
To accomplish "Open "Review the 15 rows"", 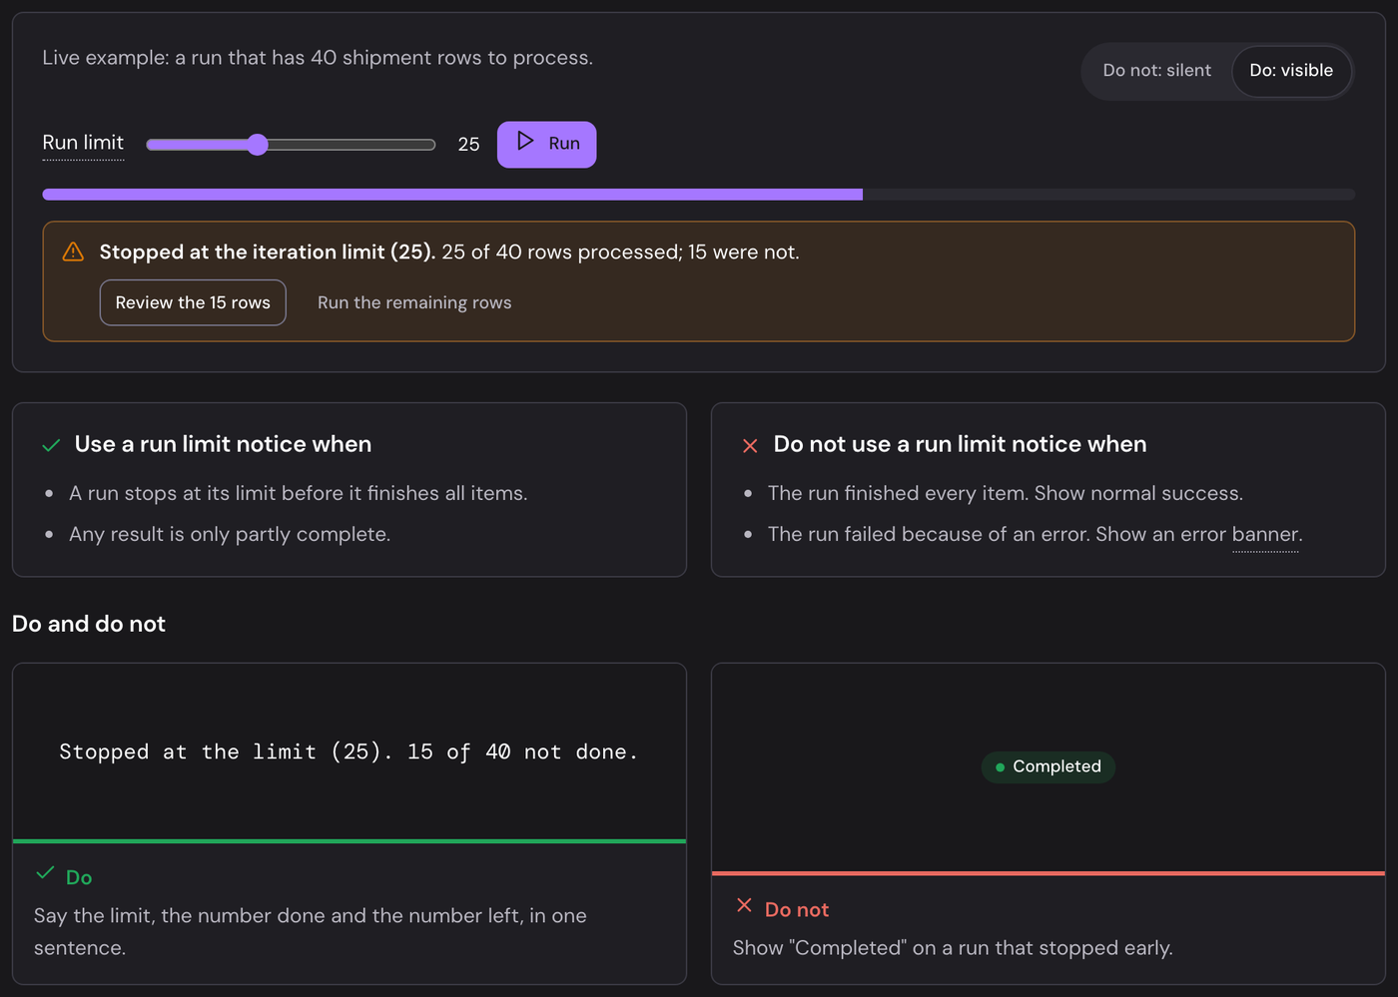I will [x=193, y=302].
